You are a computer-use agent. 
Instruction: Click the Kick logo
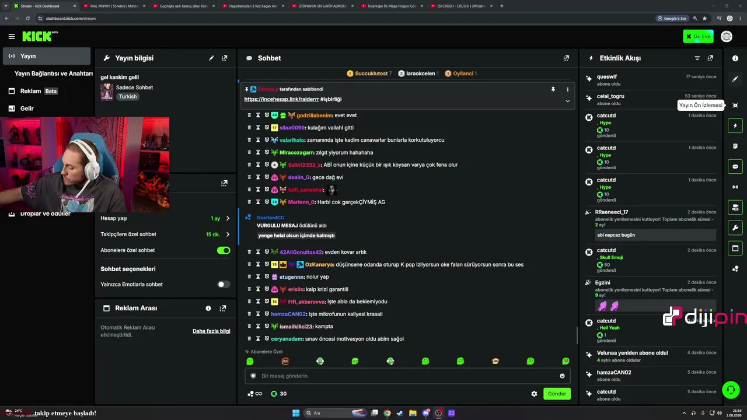coord(40,36)
